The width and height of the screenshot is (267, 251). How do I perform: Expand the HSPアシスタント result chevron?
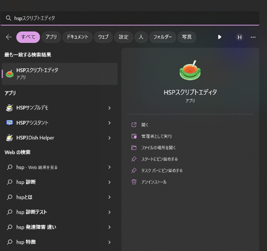(x=109, y=123)
